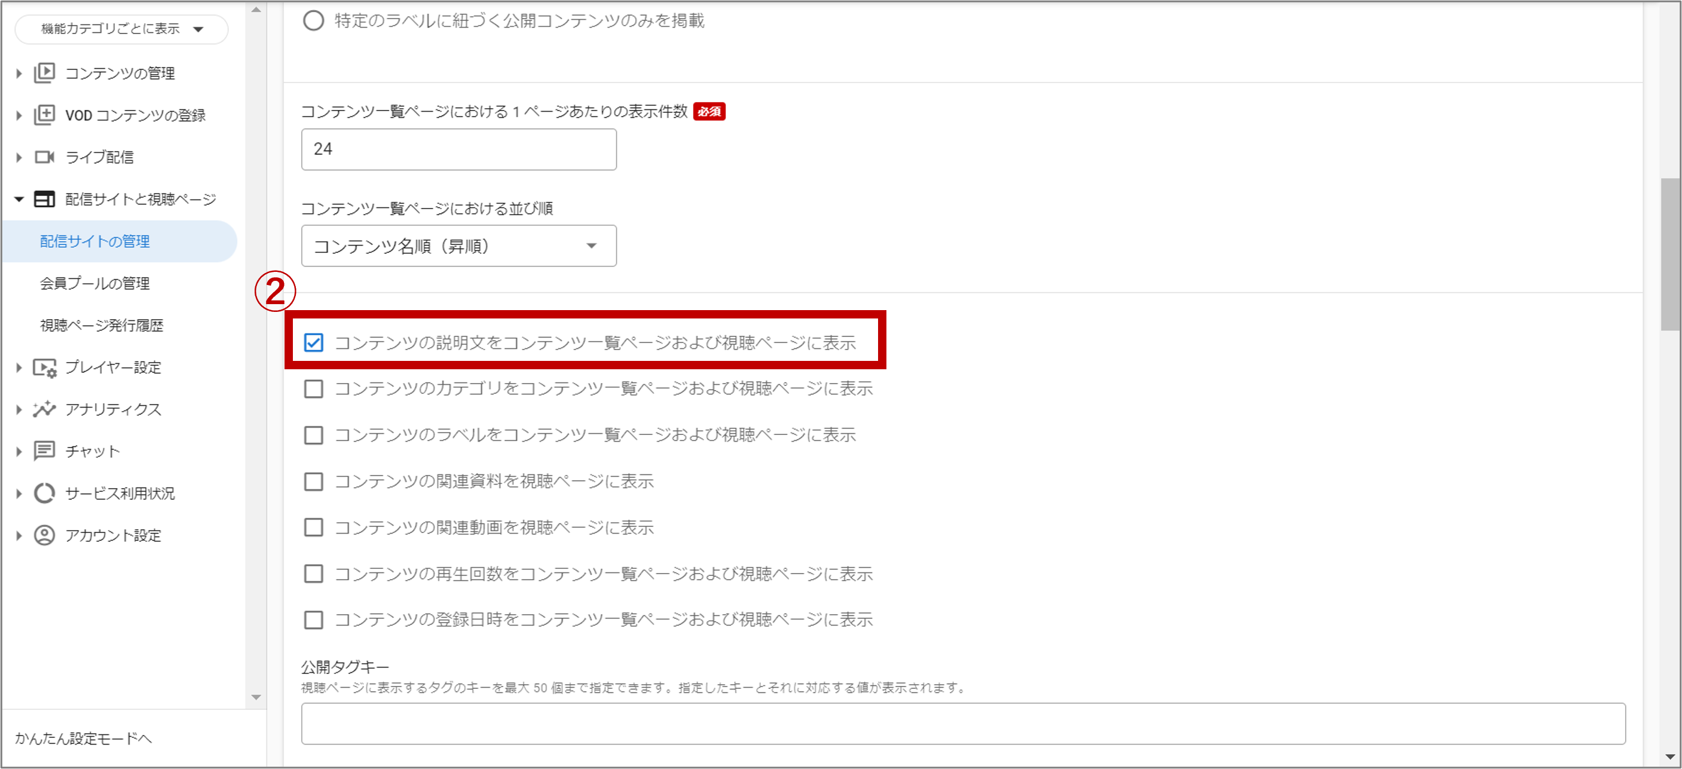This screenshot has height=769, width=1682.
Task: Open the ライブ配信 menu label
Action: 99,157
